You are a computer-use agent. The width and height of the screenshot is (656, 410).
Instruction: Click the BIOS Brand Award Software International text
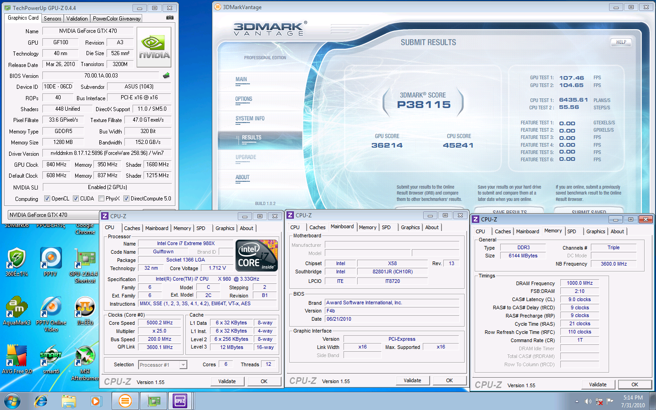[364, 303]
